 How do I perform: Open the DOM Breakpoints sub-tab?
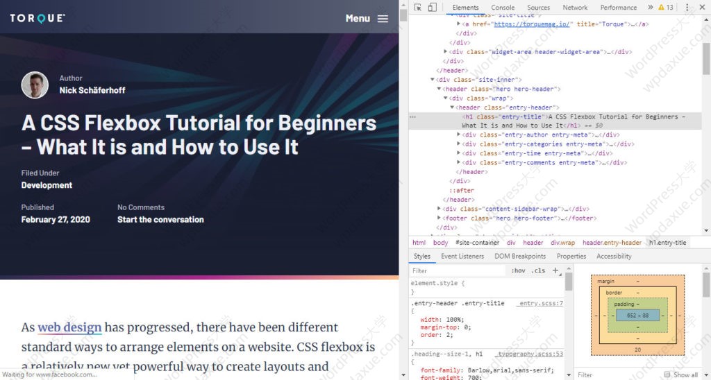click(x=520, y=257)
